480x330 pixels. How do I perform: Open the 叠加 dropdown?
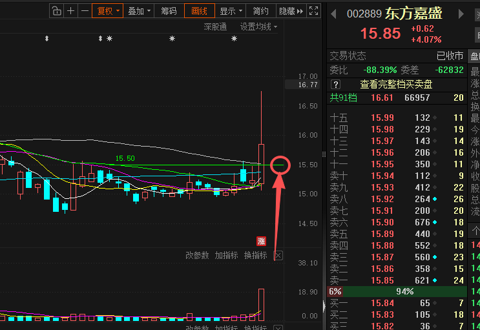pos(139,12)
